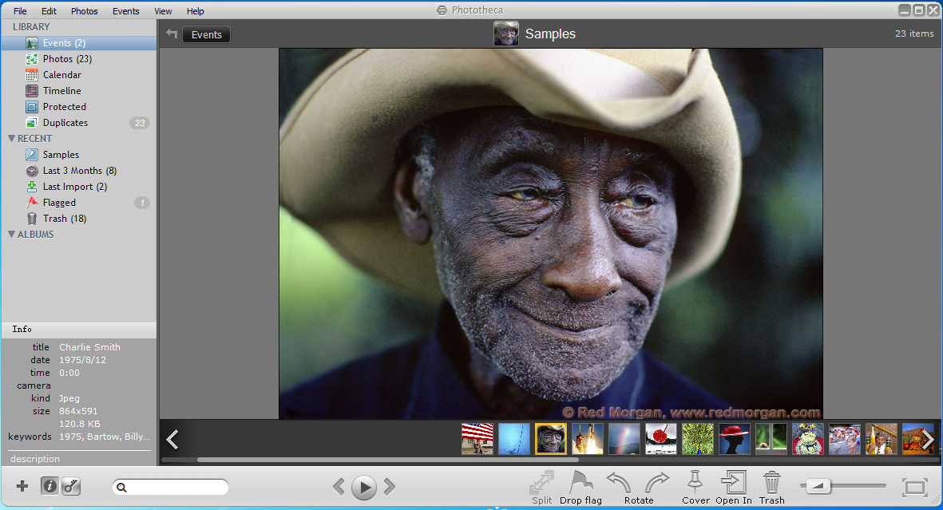Image resolution: width=943 pixels, height=510 pixels.
Task: Enter full screen view mode
Action: [x=913, y=486]
